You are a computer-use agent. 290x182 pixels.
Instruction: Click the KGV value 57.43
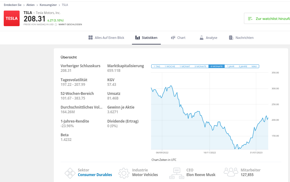(112, 85)
